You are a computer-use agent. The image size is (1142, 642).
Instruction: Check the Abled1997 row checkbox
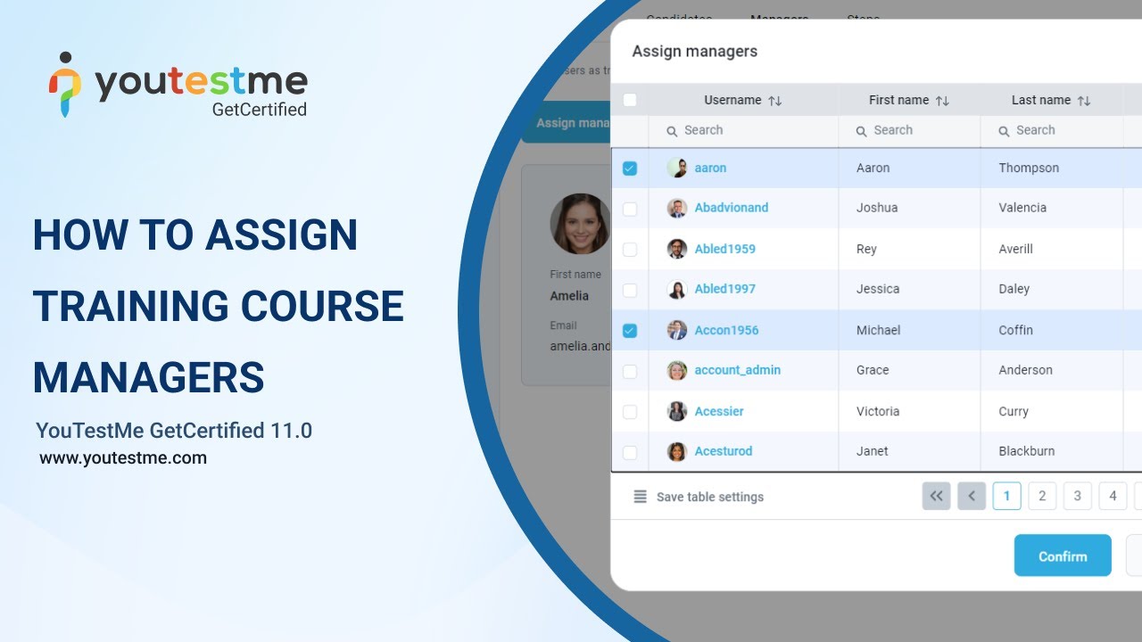(630, 290)
